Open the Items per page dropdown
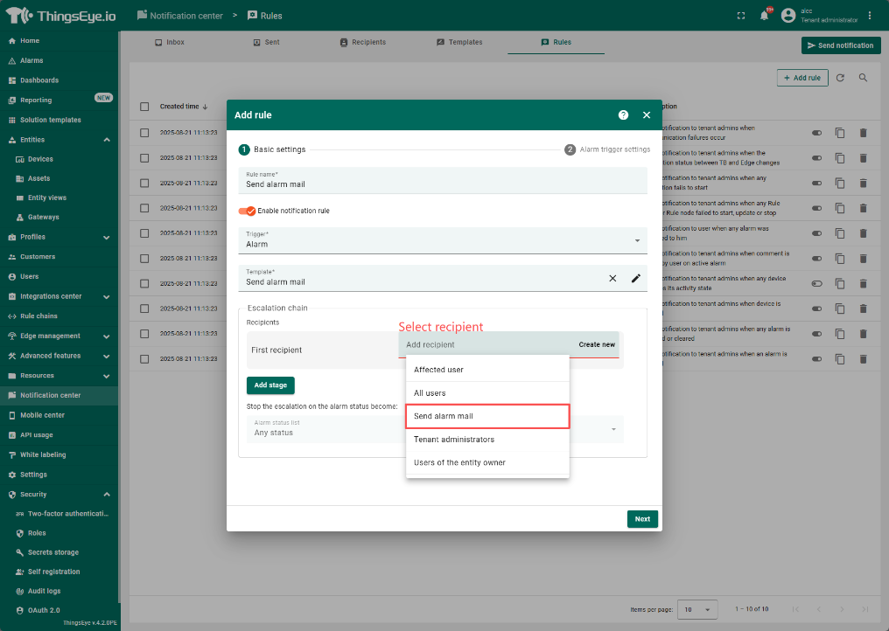The width and height of the screenshot is (889, 631). pyautogui.click(x=698, y=609)
